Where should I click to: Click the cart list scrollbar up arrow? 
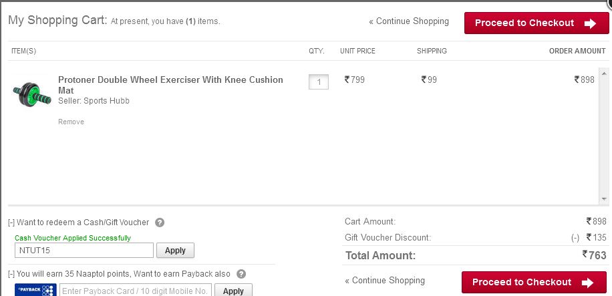pyautogui.click(x=604, y=73)
